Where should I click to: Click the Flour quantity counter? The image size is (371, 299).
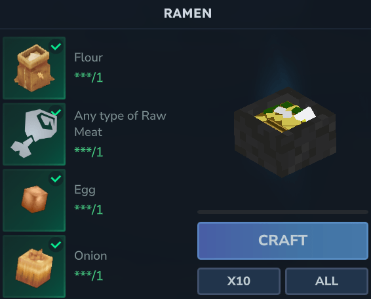point(88,77)
